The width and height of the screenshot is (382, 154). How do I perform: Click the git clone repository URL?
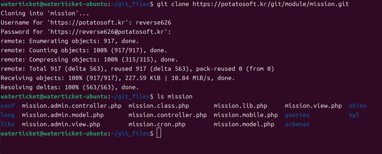[270, 4]
